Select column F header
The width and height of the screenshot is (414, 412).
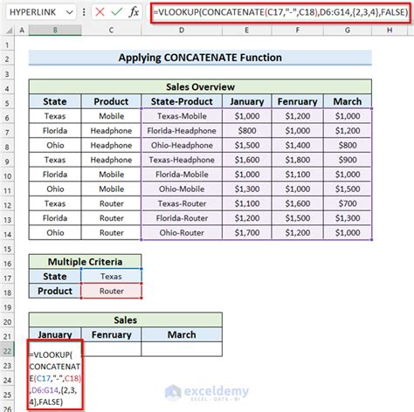[x=297, y=30]
